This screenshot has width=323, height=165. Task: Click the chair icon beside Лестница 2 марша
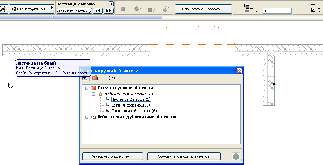tap(107, 100)
